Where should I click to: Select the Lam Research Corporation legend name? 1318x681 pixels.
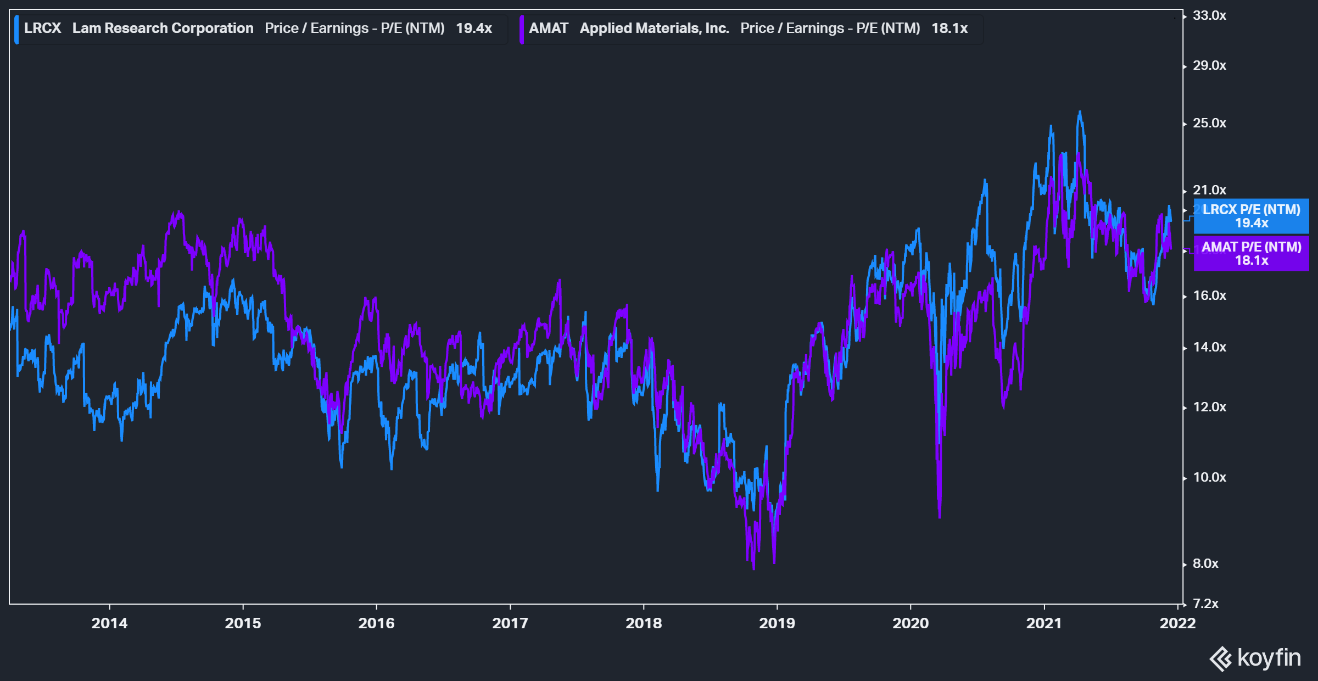163,28
